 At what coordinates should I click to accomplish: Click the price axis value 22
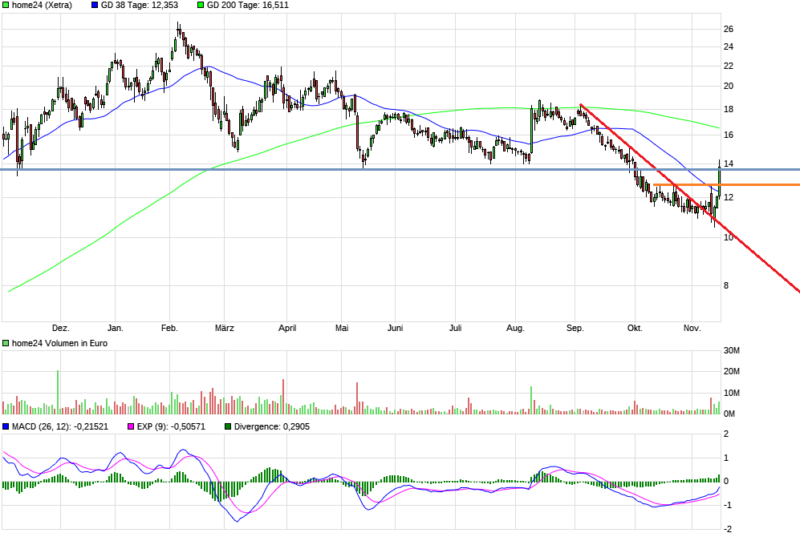click(729, 67)
